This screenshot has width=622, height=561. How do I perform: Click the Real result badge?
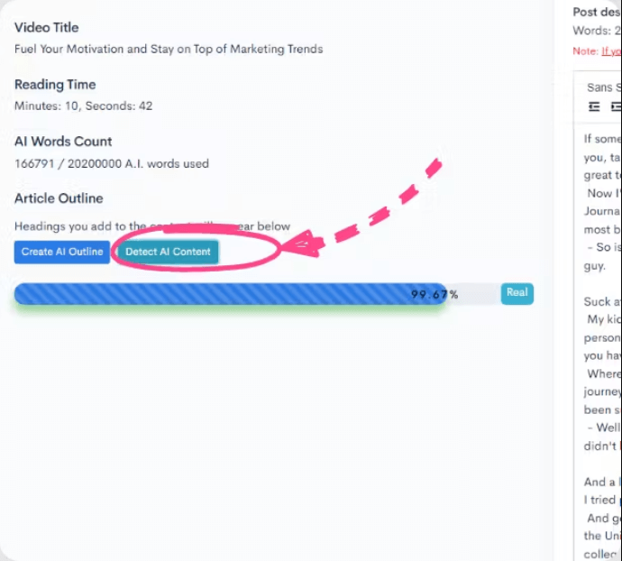click(517, 293)
